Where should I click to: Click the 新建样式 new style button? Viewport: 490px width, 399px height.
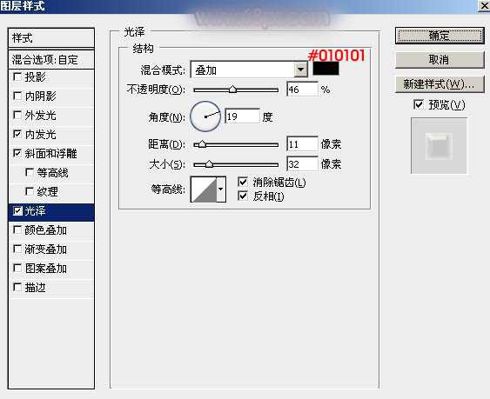pos(440,84)
